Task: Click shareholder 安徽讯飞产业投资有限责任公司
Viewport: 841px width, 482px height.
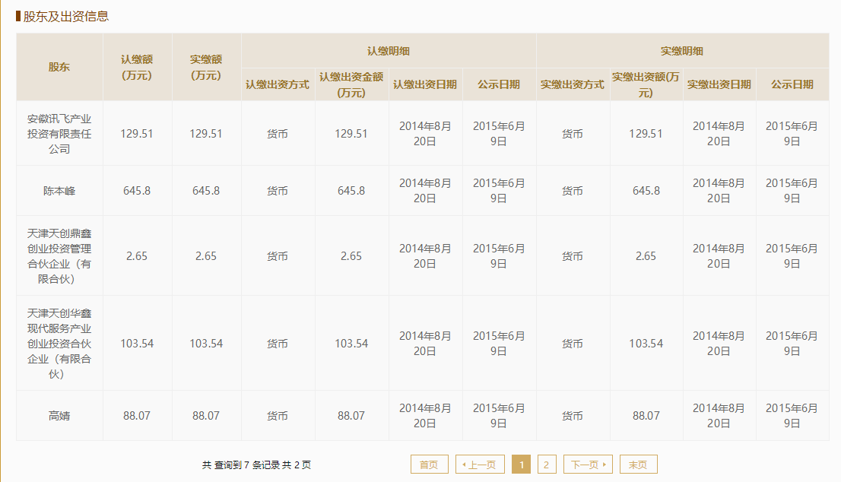Action: click(x=59, y=134)
